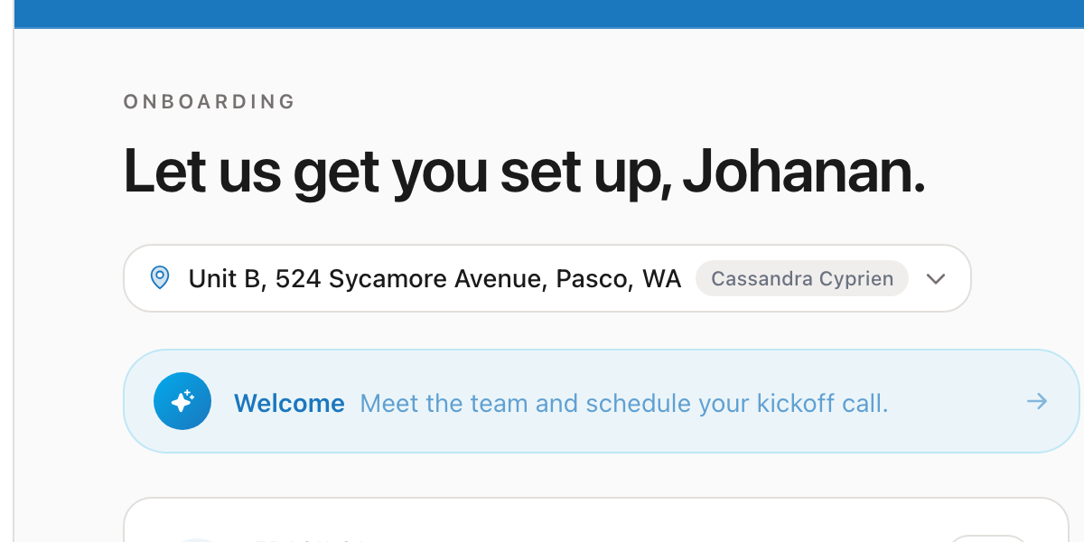The height and width of the screenshot is (542, 1084).
Task: Expand the property selector for Sycamore Avenue
Action: coord(936,278)
